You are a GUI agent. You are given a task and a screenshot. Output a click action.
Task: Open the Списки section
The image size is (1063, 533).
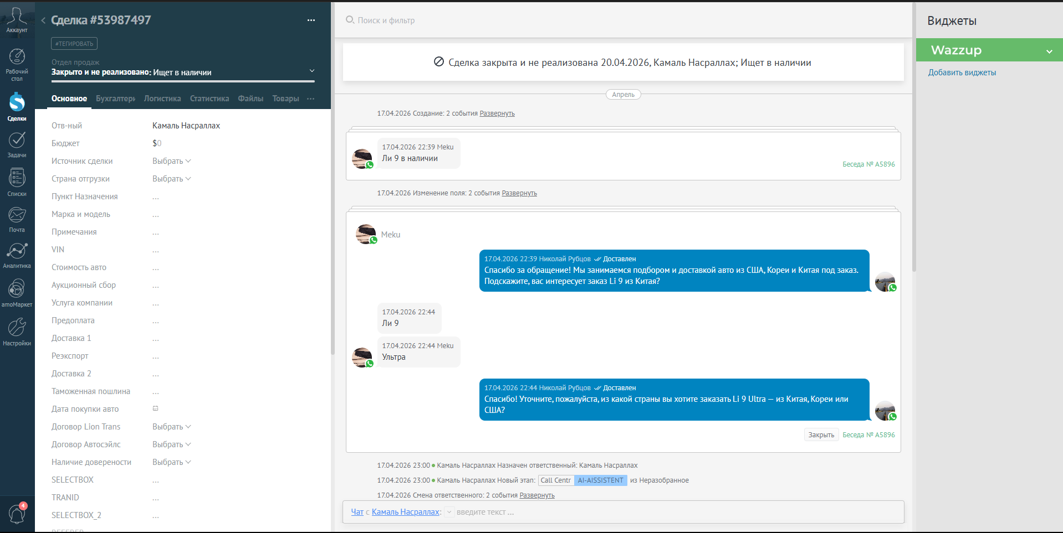pyautogui.click(x=17, y=183)
